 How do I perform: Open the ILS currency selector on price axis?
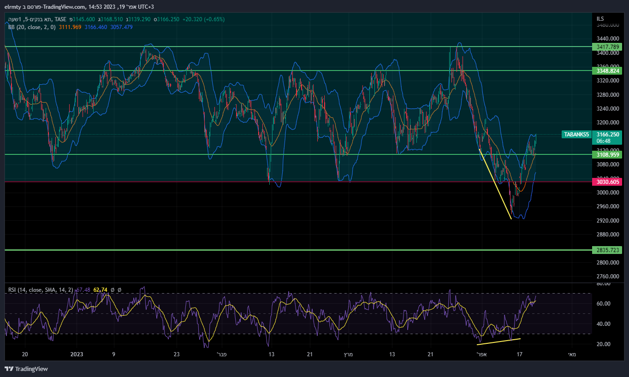pyautogui.click(x=600, y=19)
